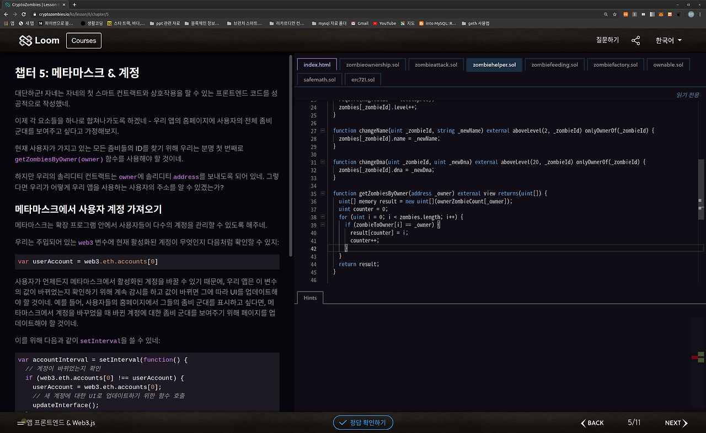Switch to the ownable.sol tab

(668, 65)
